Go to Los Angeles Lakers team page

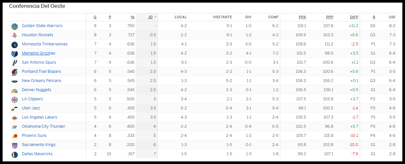39,117
